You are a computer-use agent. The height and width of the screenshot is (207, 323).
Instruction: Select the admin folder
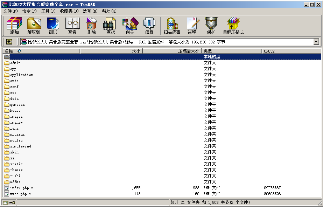(x=15, y=63)
